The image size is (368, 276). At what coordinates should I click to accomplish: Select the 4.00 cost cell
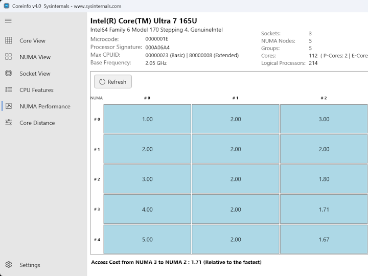[x=147, y=209]
